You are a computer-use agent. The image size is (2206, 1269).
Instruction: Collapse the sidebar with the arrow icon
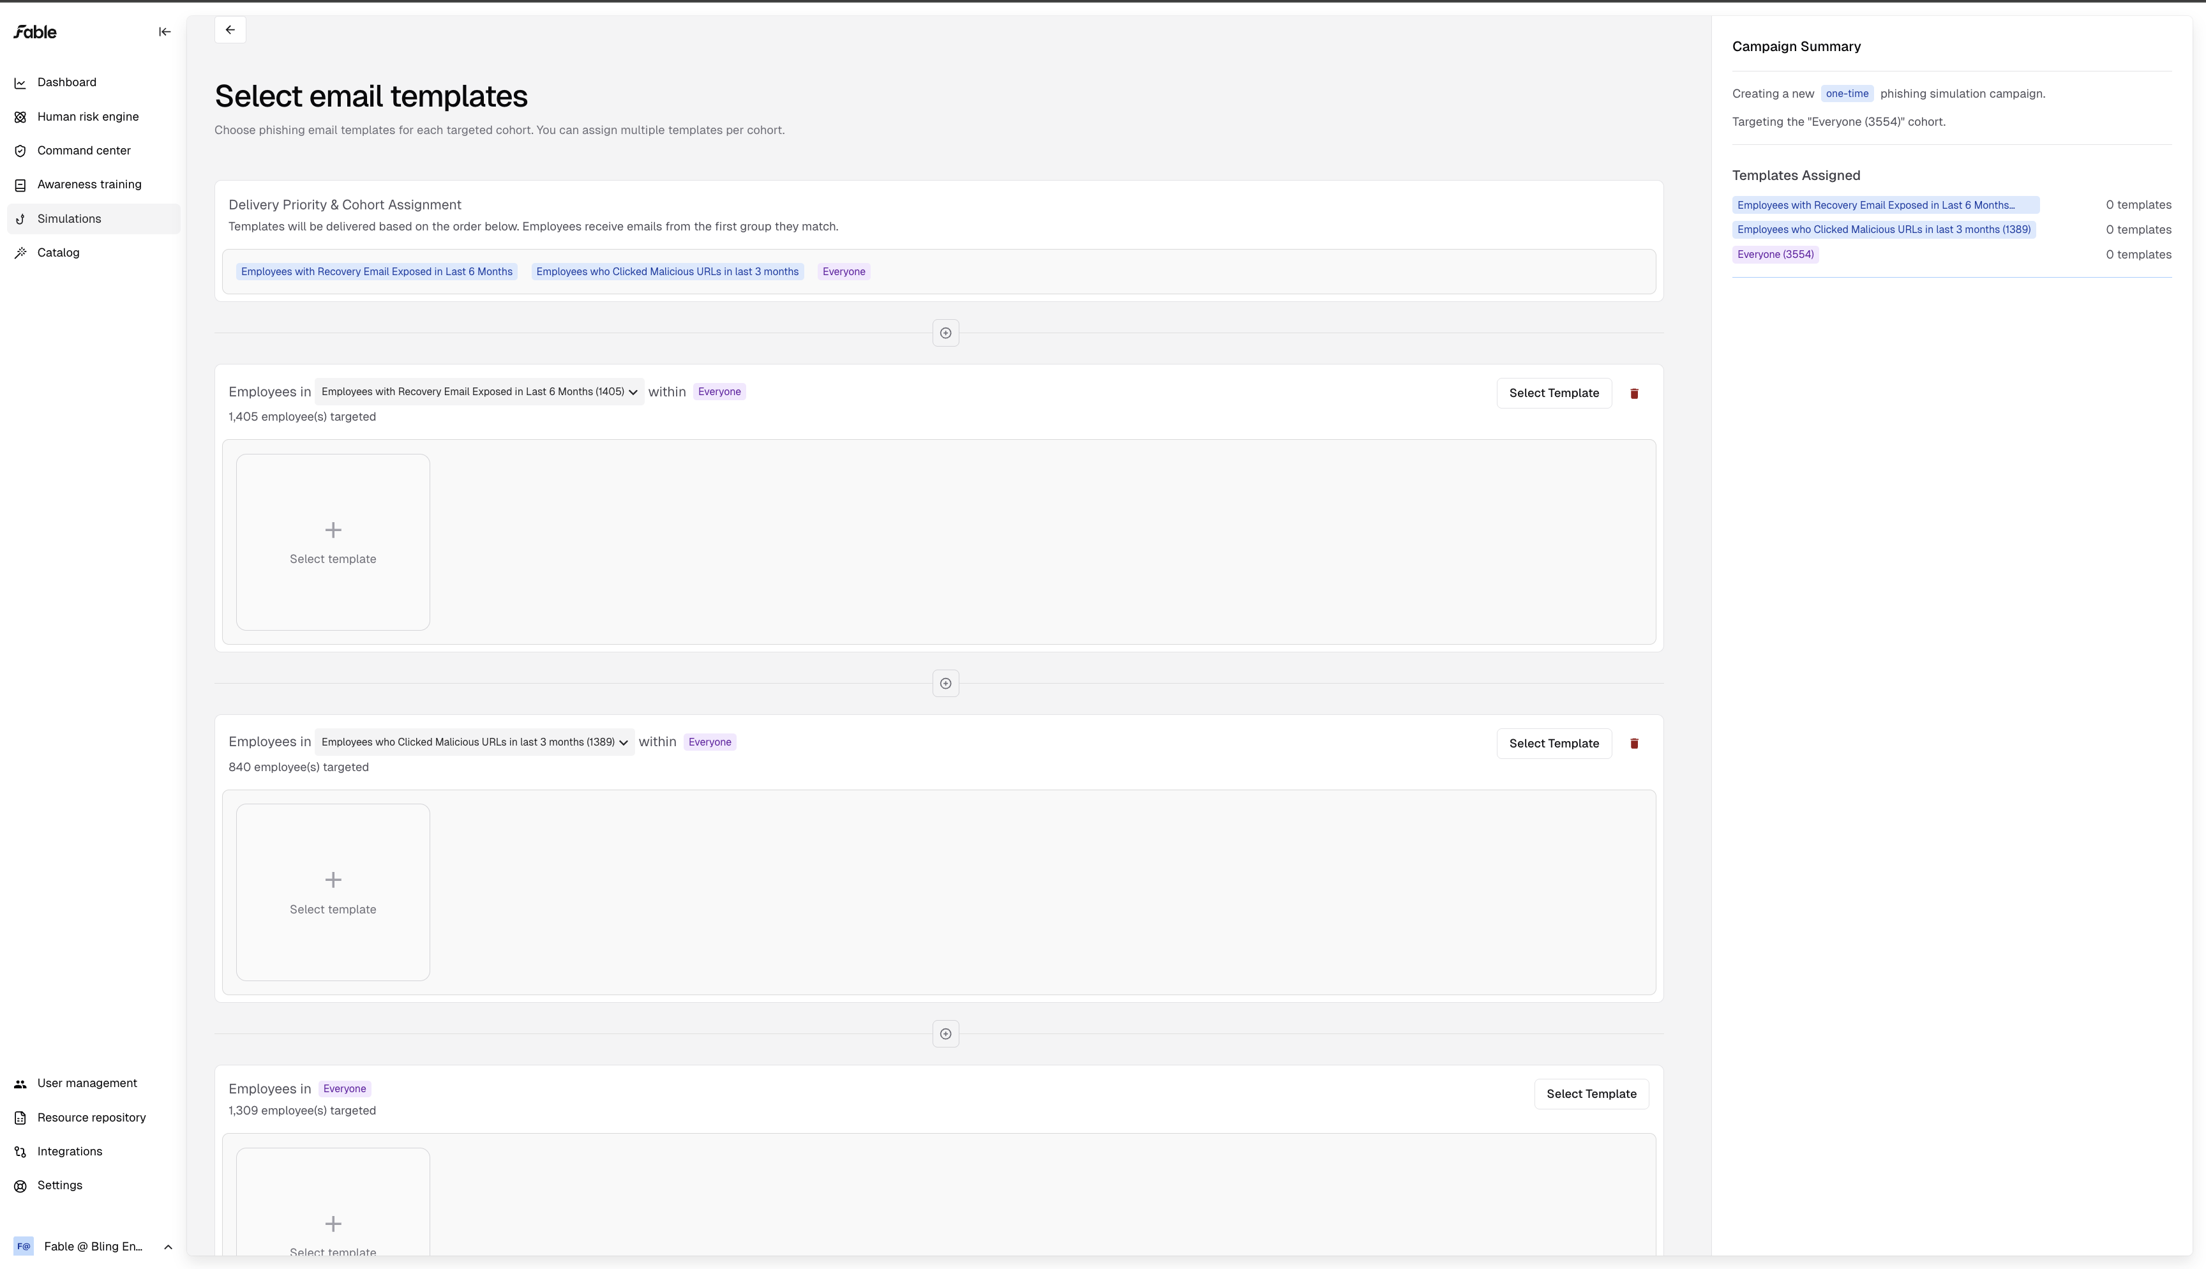coord(165,33)
